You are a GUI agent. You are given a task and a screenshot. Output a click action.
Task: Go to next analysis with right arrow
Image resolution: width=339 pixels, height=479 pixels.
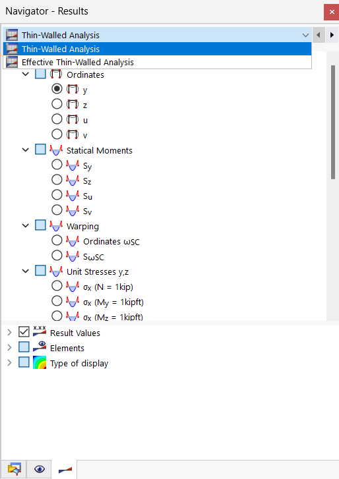pyautogui.click(x=332, y=35)
